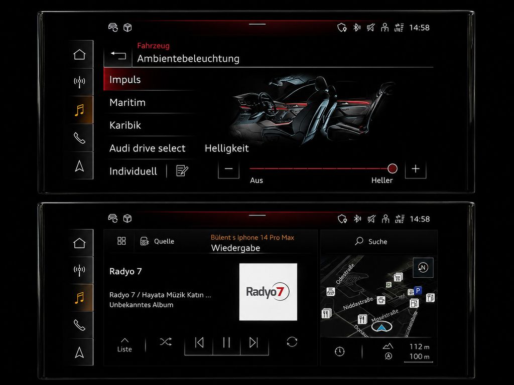This screenshot has height=385, width=514.
Task: Click the north compass orientation button
Action: [x=423, y=268]
